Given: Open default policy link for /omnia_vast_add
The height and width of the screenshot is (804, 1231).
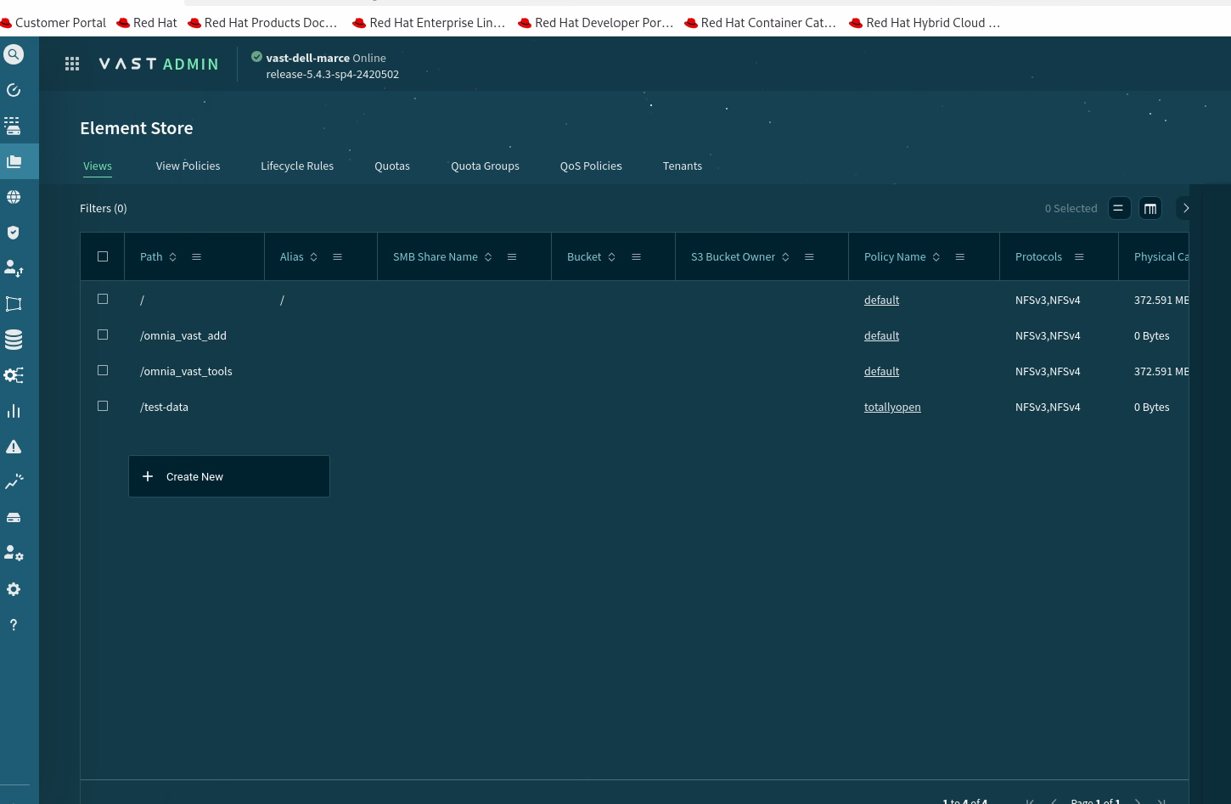Looking at the screenshot, I should 881,335.
